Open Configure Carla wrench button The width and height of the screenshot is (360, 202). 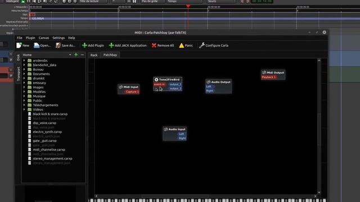click(x=214, y=45)
